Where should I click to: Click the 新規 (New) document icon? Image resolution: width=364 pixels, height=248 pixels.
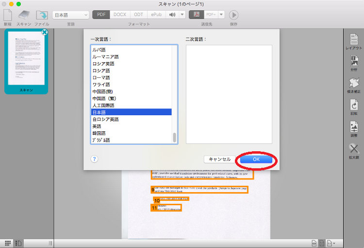[7, 15]
